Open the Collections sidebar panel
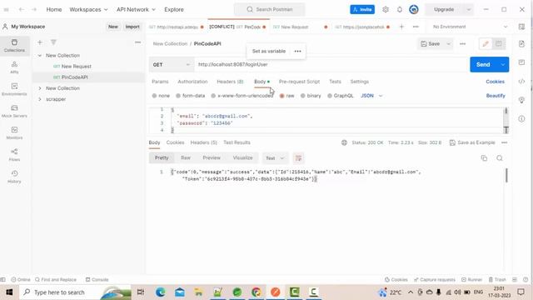Screen dimensions: 533x300 pos(14,46)
